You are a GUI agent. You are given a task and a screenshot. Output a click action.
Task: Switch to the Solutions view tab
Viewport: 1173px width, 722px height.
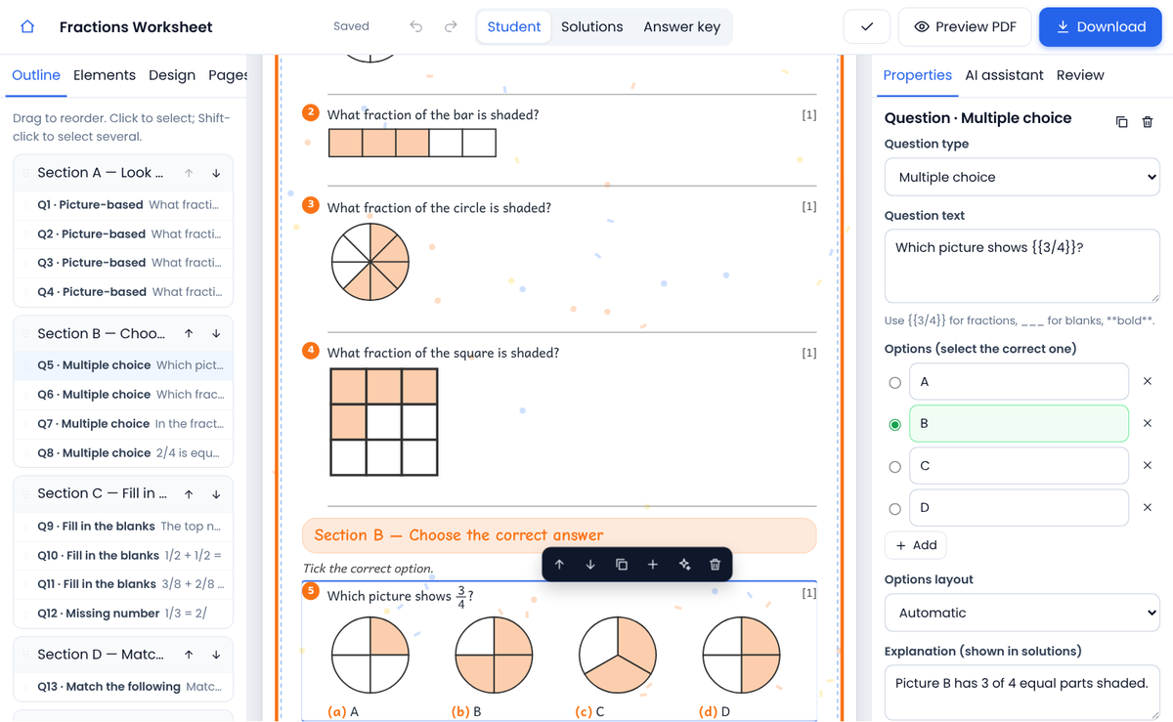click(591, 27)
